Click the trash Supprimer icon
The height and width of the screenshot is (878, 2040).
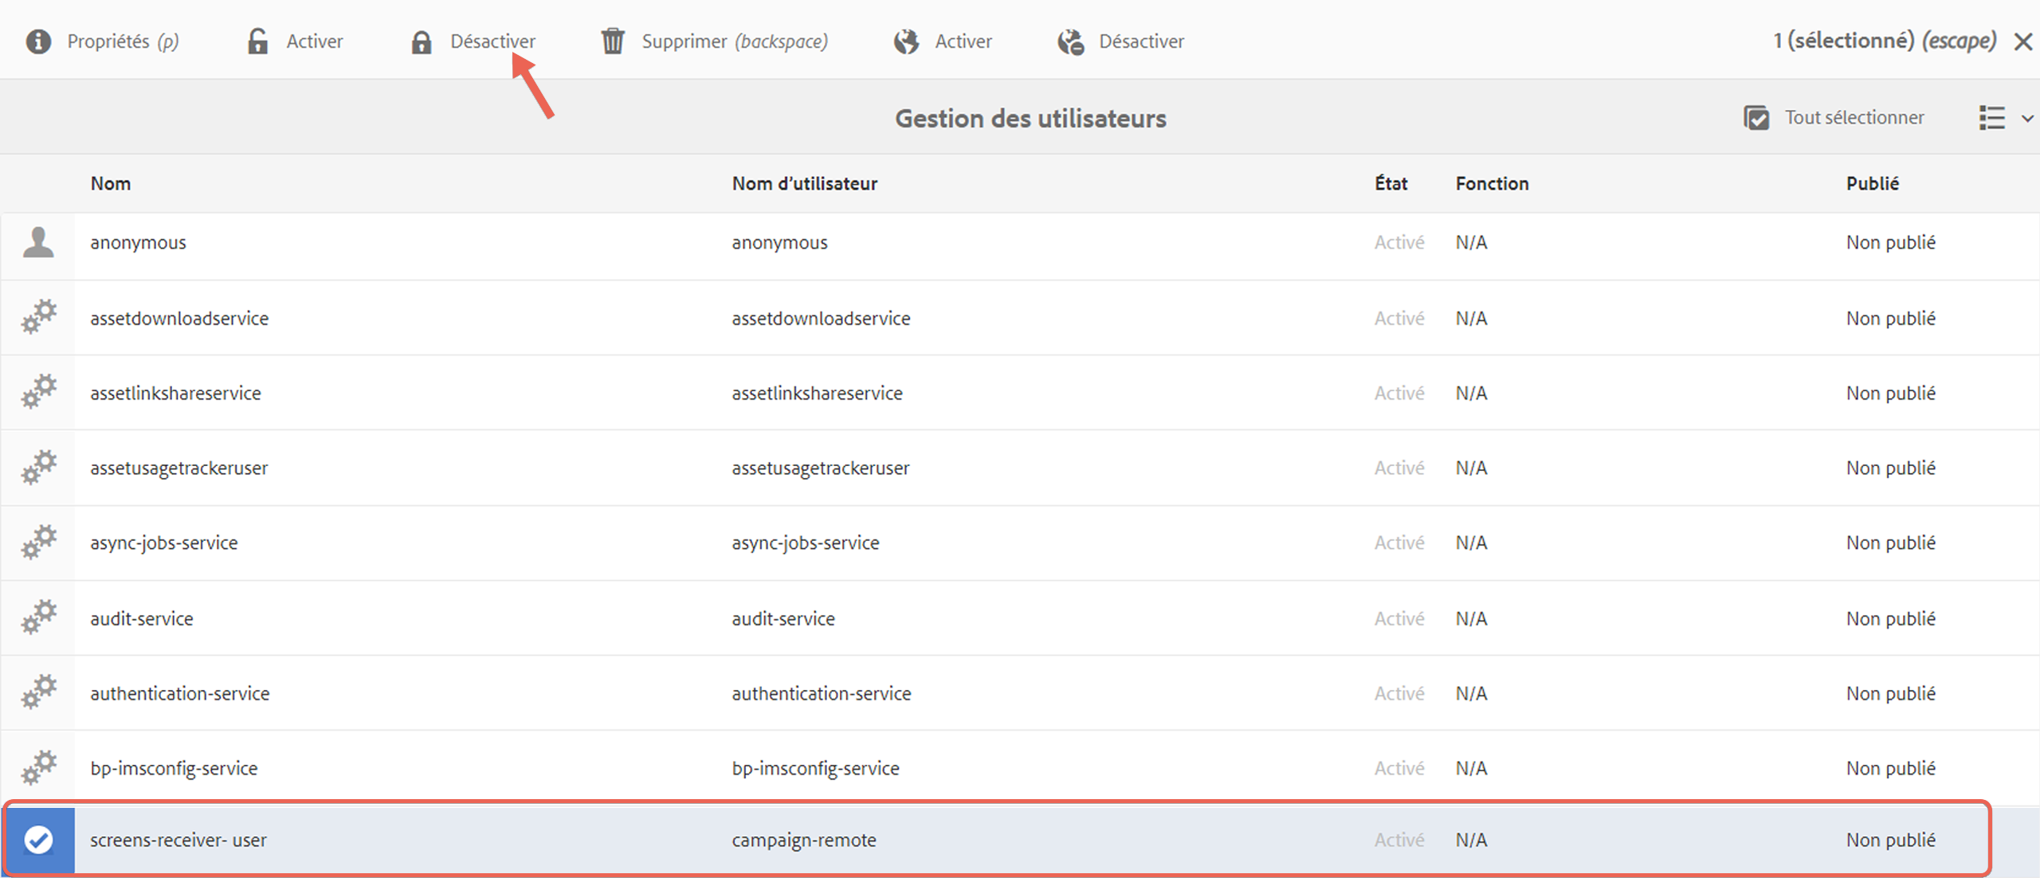tap(613, 41)
